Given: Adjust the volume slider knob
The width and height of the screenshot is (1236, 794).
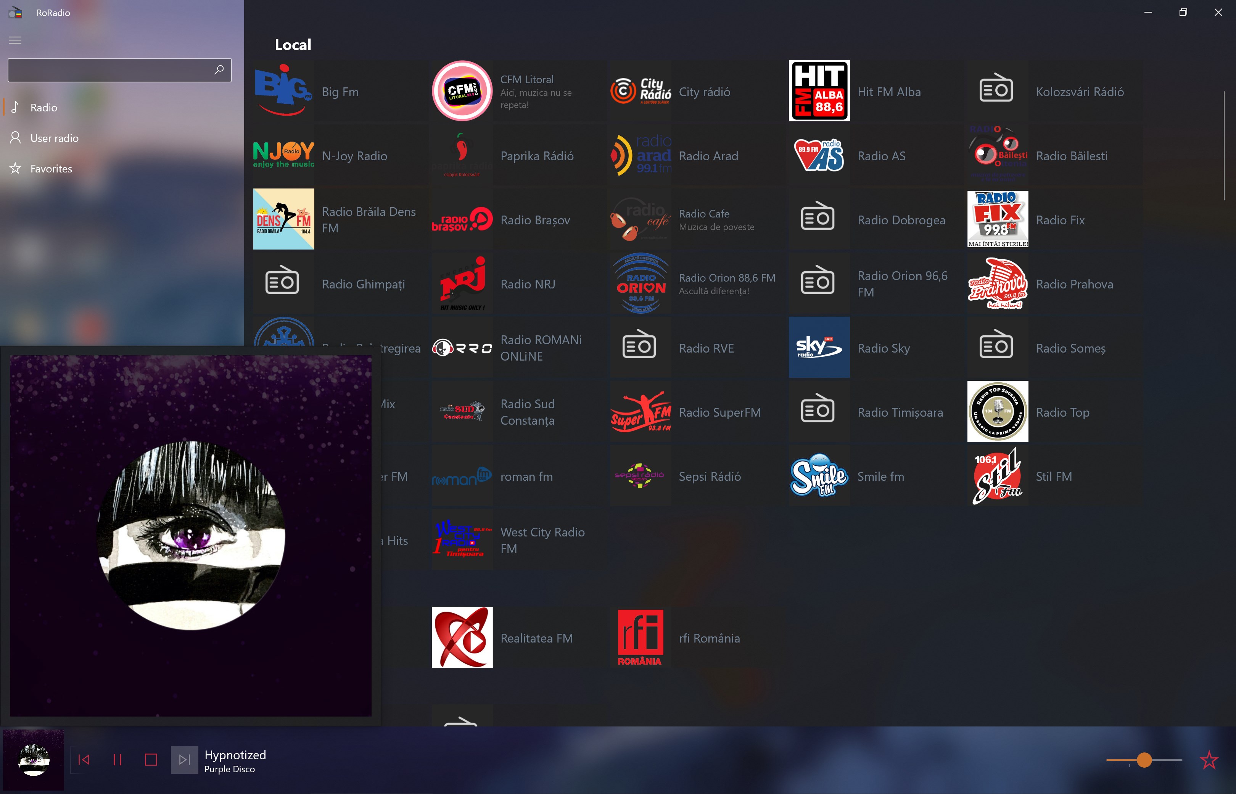Looking at the screenshot, I should [x=1144, y=760].
